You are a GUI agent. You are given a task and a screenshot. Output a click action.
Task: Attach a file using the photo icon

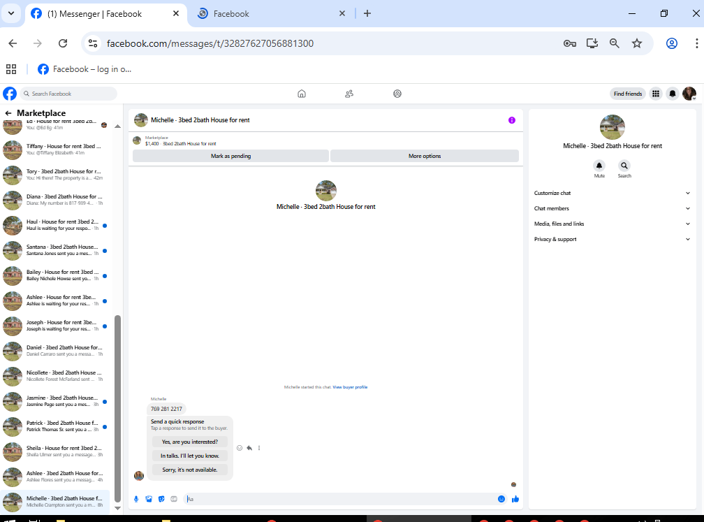(149, 499)
